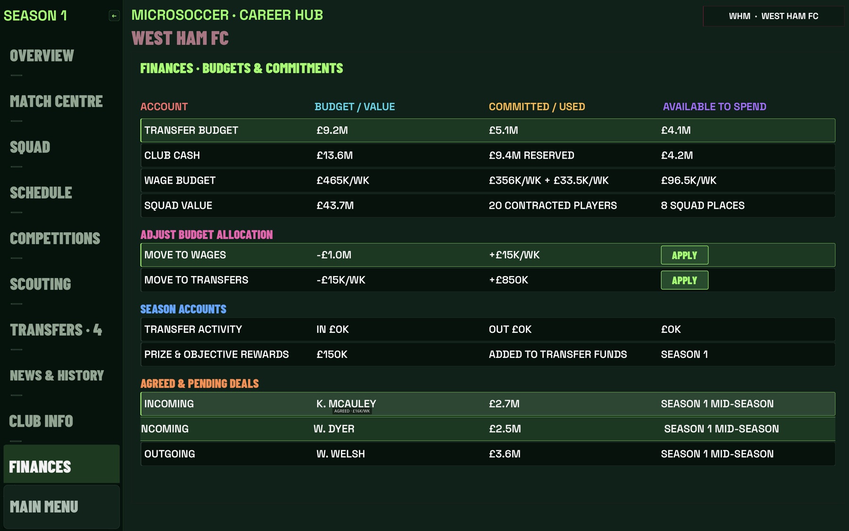This screenshot has width=849, height=531.
Task: Click the West Ham FC page title
Action: pos(180,38)
